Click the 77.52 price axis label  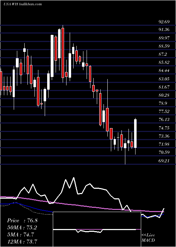tap(164, 112)
